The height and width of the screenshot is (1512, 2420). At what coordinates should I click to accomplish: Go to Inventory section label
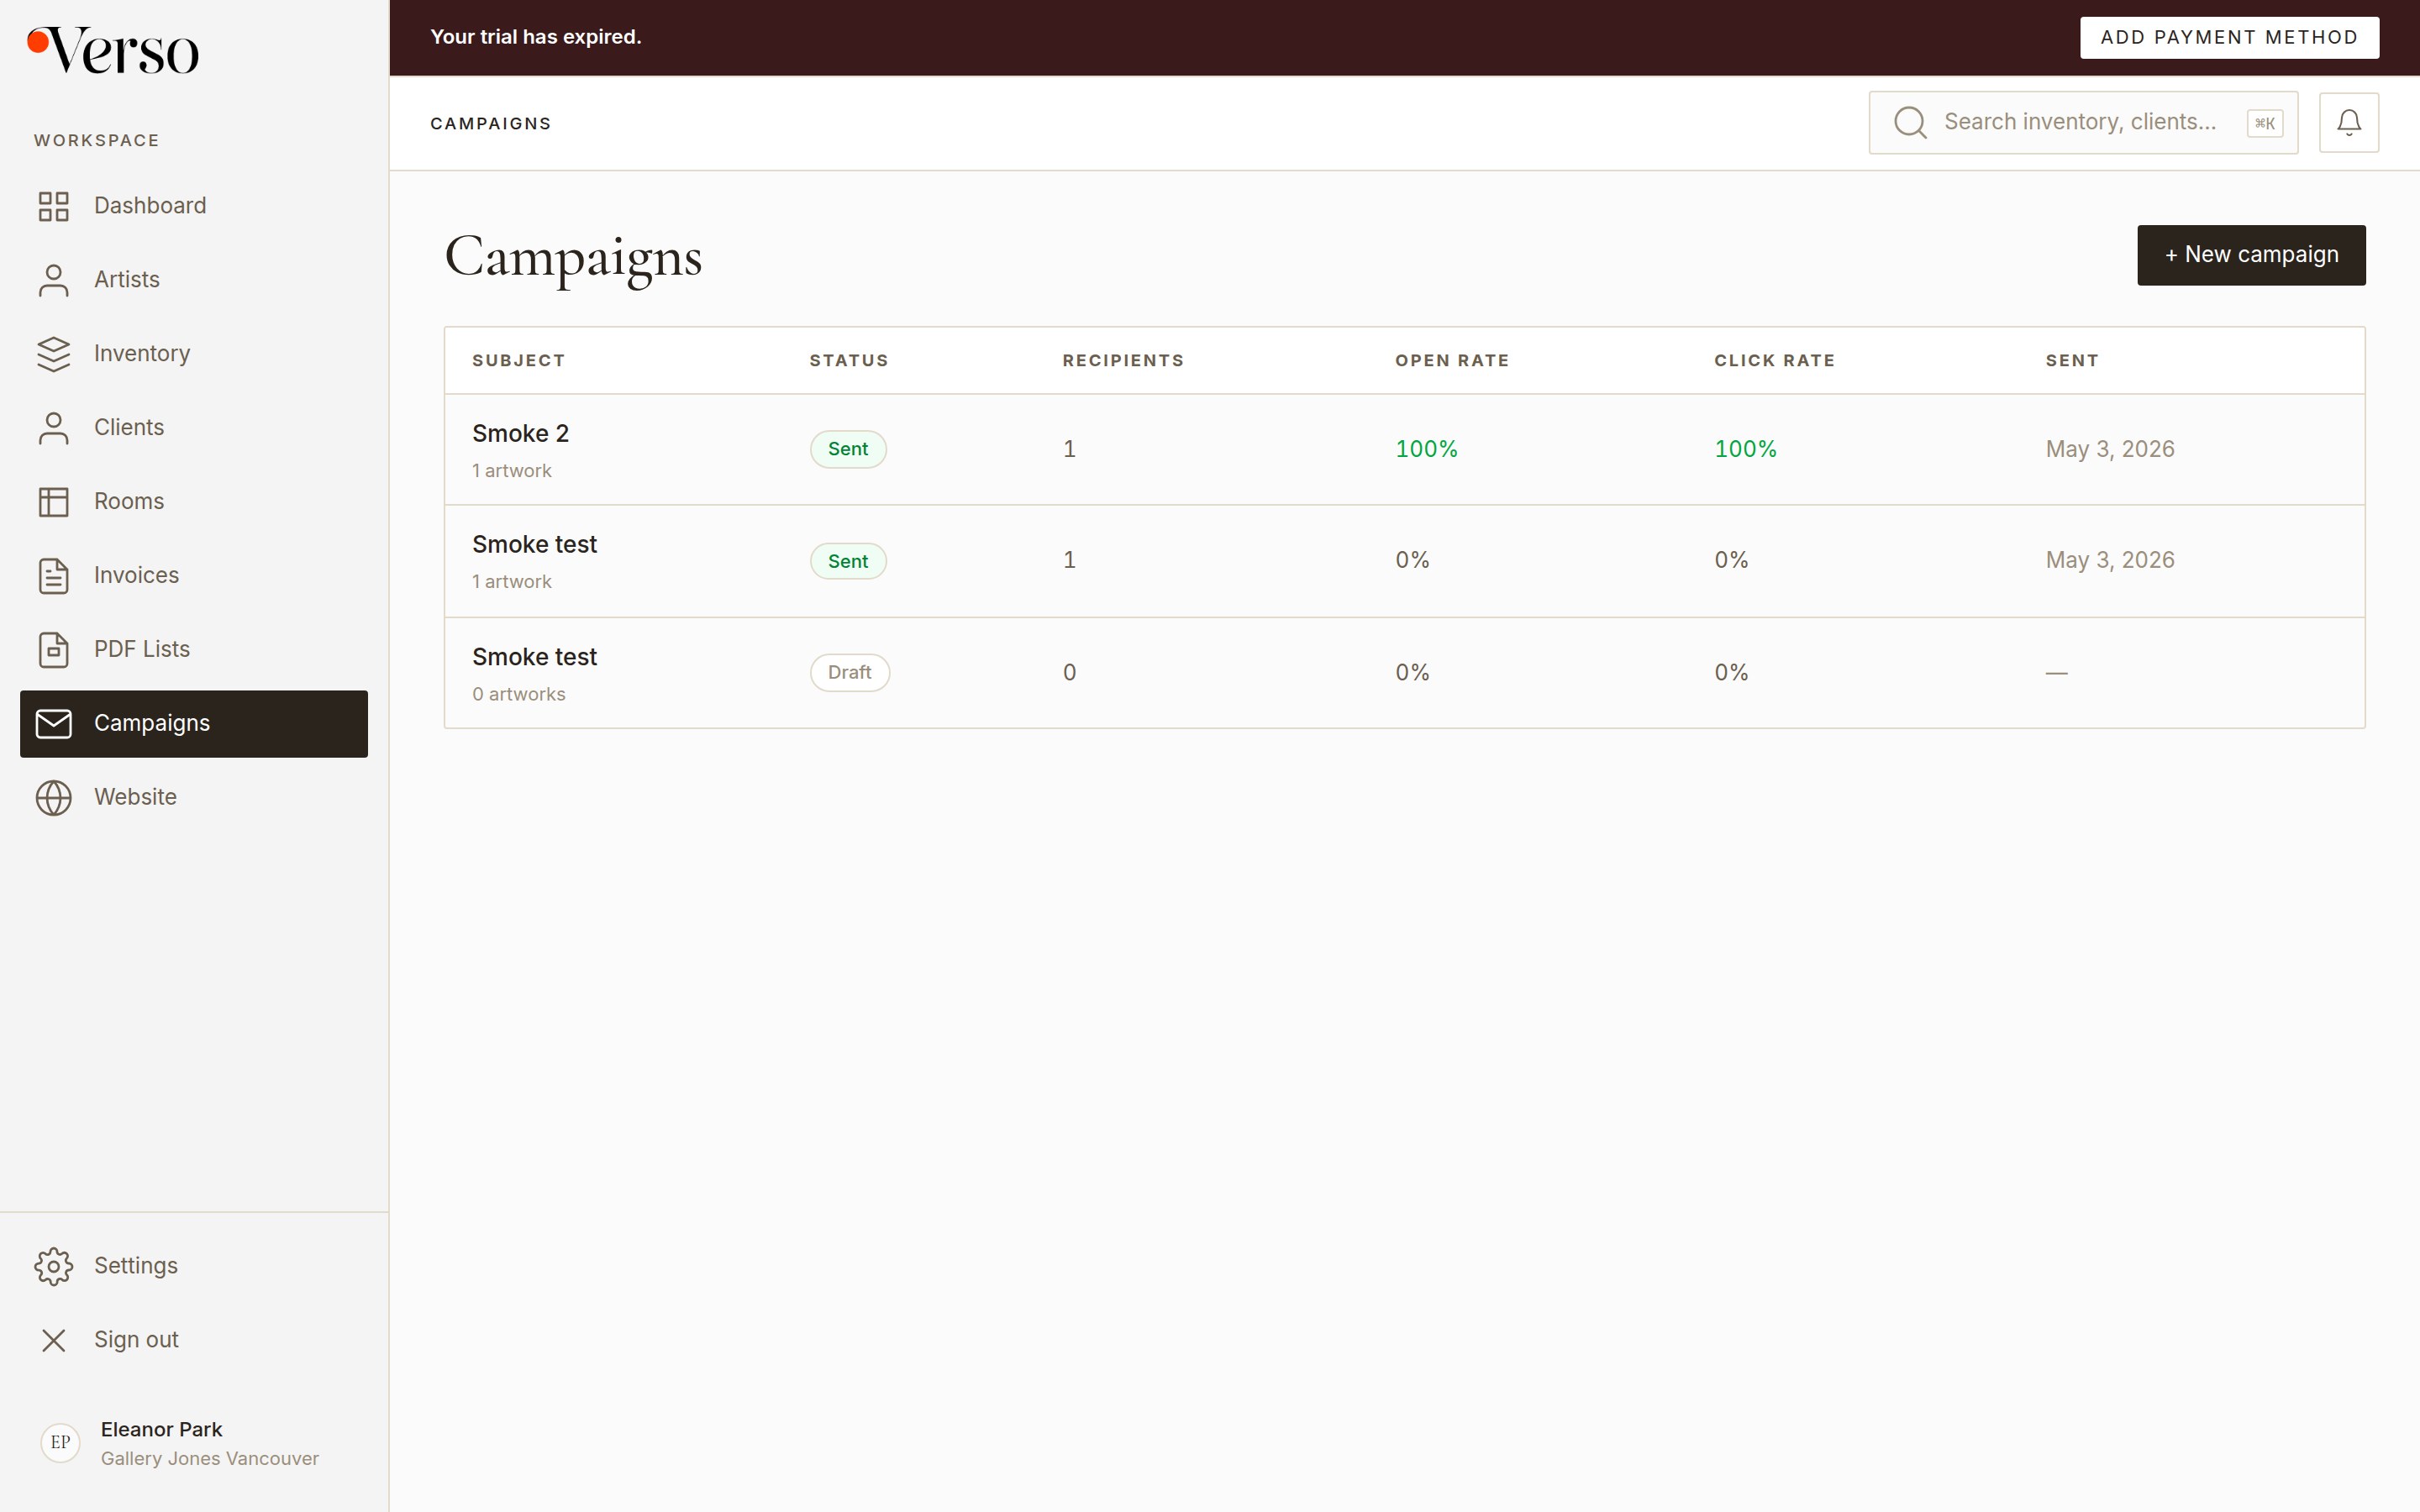pyautogui.click(x=142, y=354)
